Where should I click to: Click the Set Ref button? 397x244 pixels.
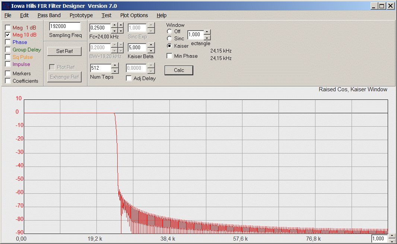[x=64, y=51]
